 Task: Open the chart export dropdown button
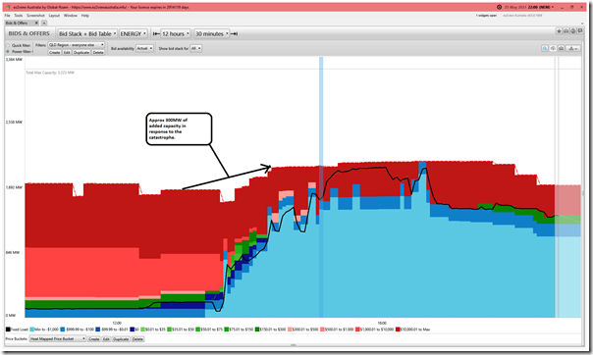coord(573,48)
